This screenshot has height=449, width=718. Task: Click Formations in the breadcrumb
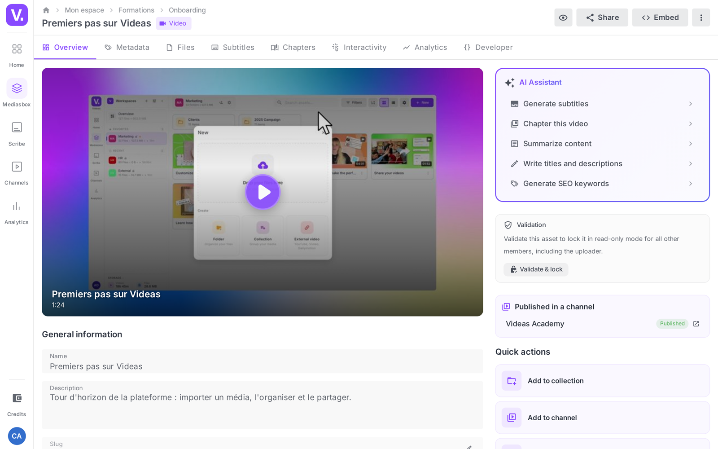(x=136, y=10)
